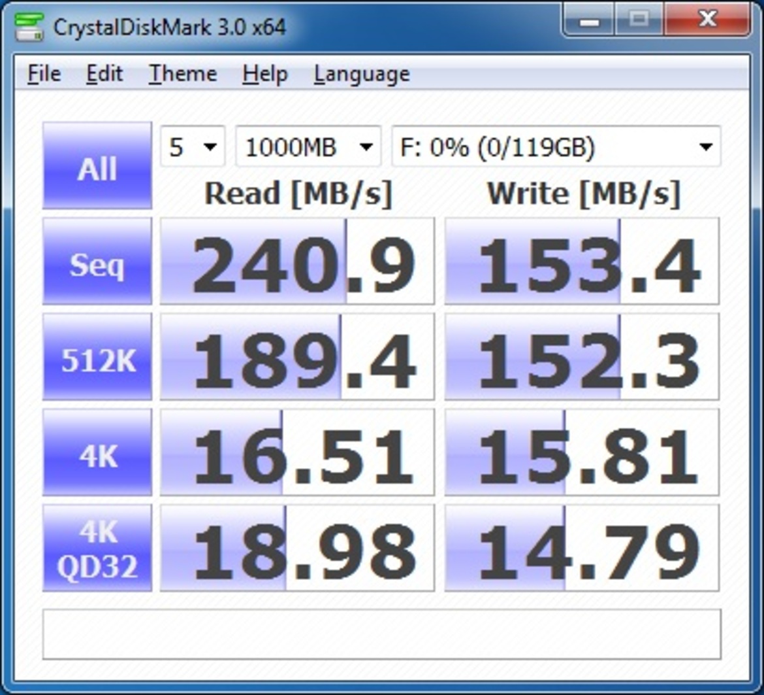The height and width of the screenshot is (695, 764).
Task: Select the 512K write result 152.3
Action: [x=582, y=357]
